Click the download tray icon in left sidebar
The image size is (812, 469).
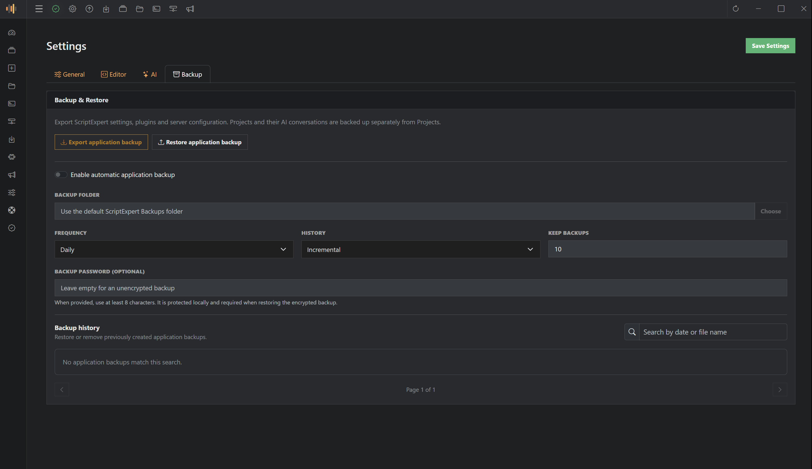coord(12,139)
